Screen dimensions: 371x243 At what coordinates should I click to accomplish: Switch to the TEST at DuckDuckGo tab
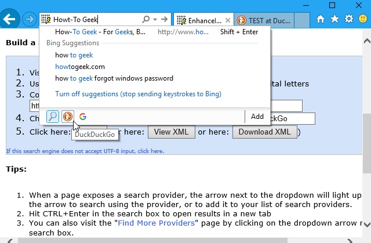(x=264, y=20)
